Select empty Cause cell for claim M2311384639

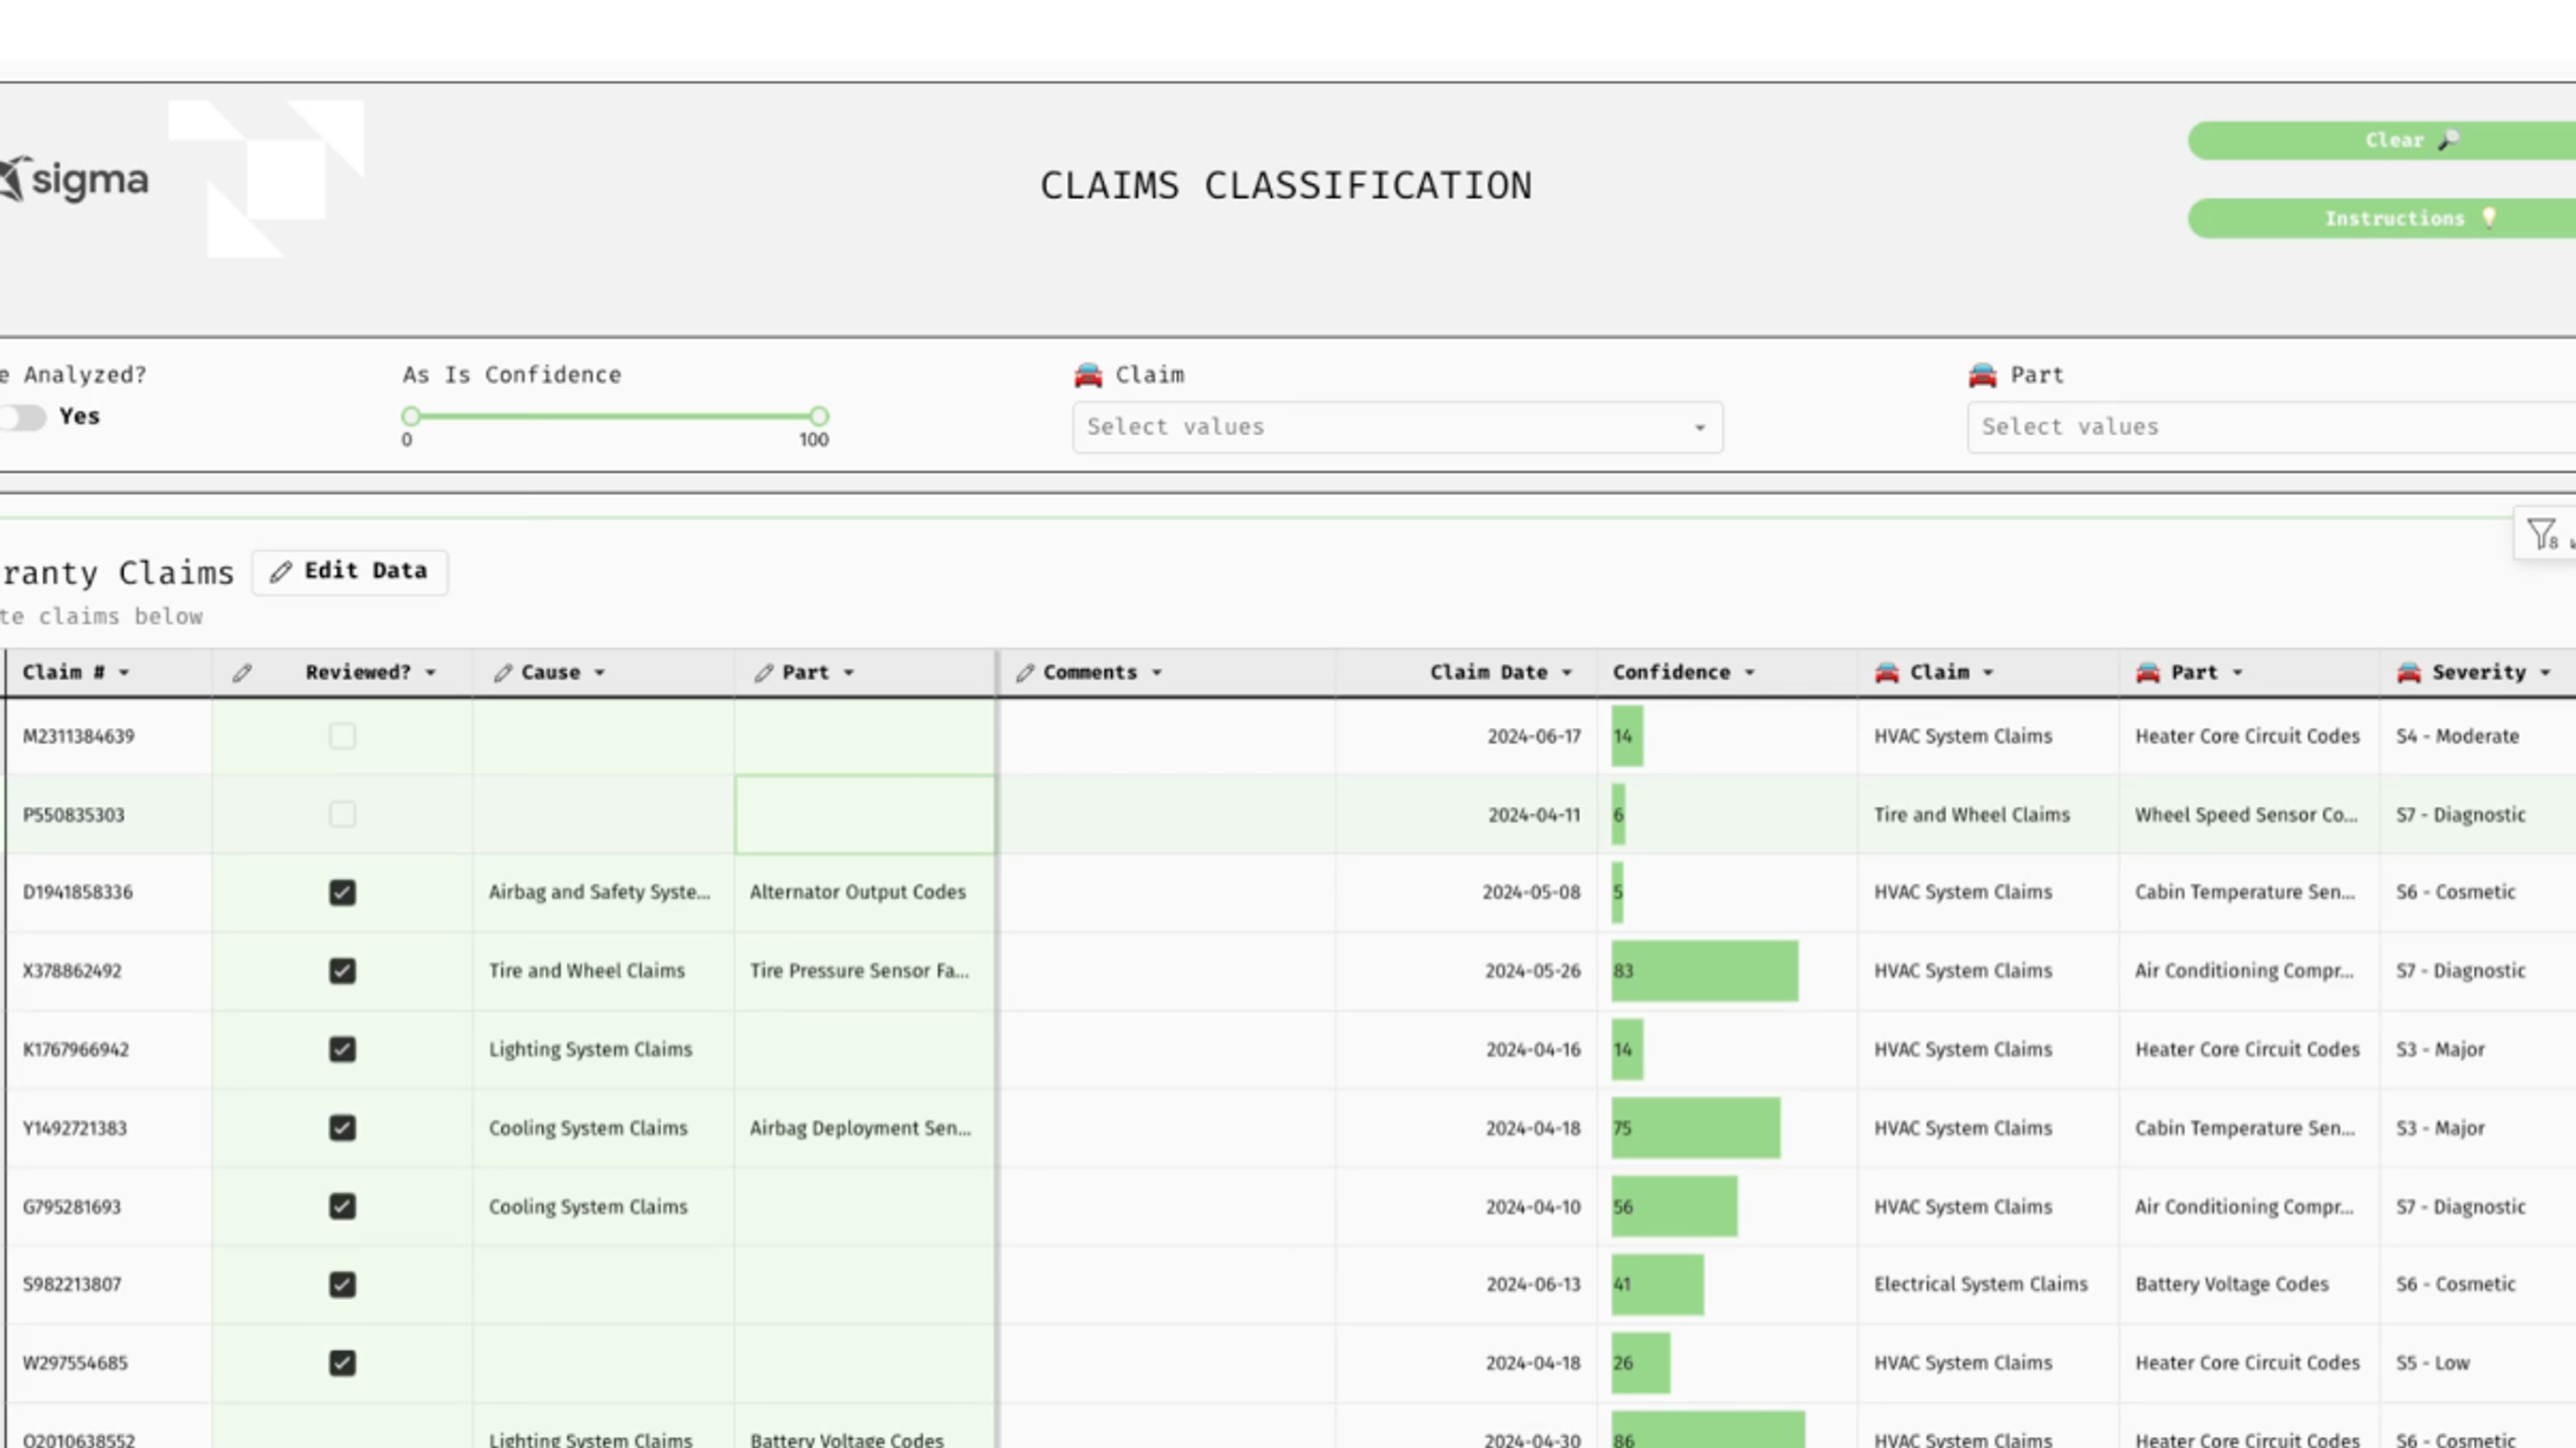pyautogui.click(x=603, y=737)
